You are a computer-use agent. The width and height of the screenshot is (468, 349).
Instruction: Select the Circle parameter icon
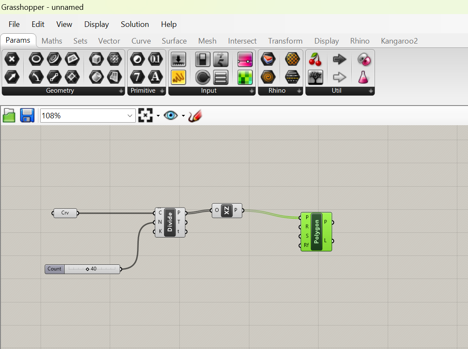click(36, 59)
